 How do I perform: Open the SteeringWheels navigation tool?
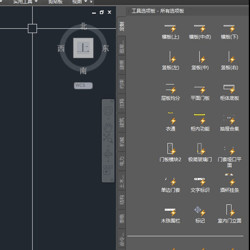(108, 111)
